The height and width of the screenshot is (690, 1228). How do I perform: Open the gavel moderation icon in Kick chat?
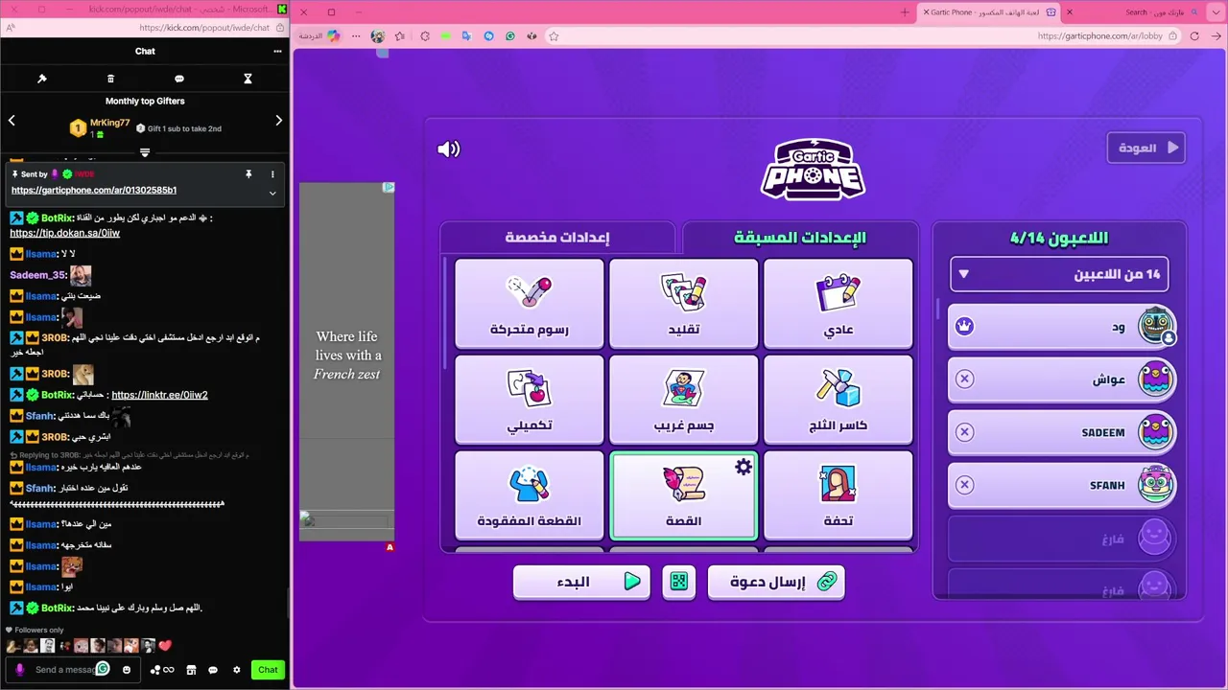pyautogui.click(x=42, y=79)
